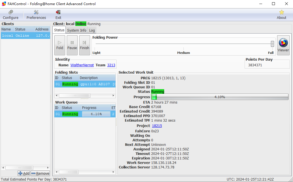The height and width of the screenshot is (182, 293).
Task: Open Preferences from the toolbar
Action: click(x=36, y=15)
